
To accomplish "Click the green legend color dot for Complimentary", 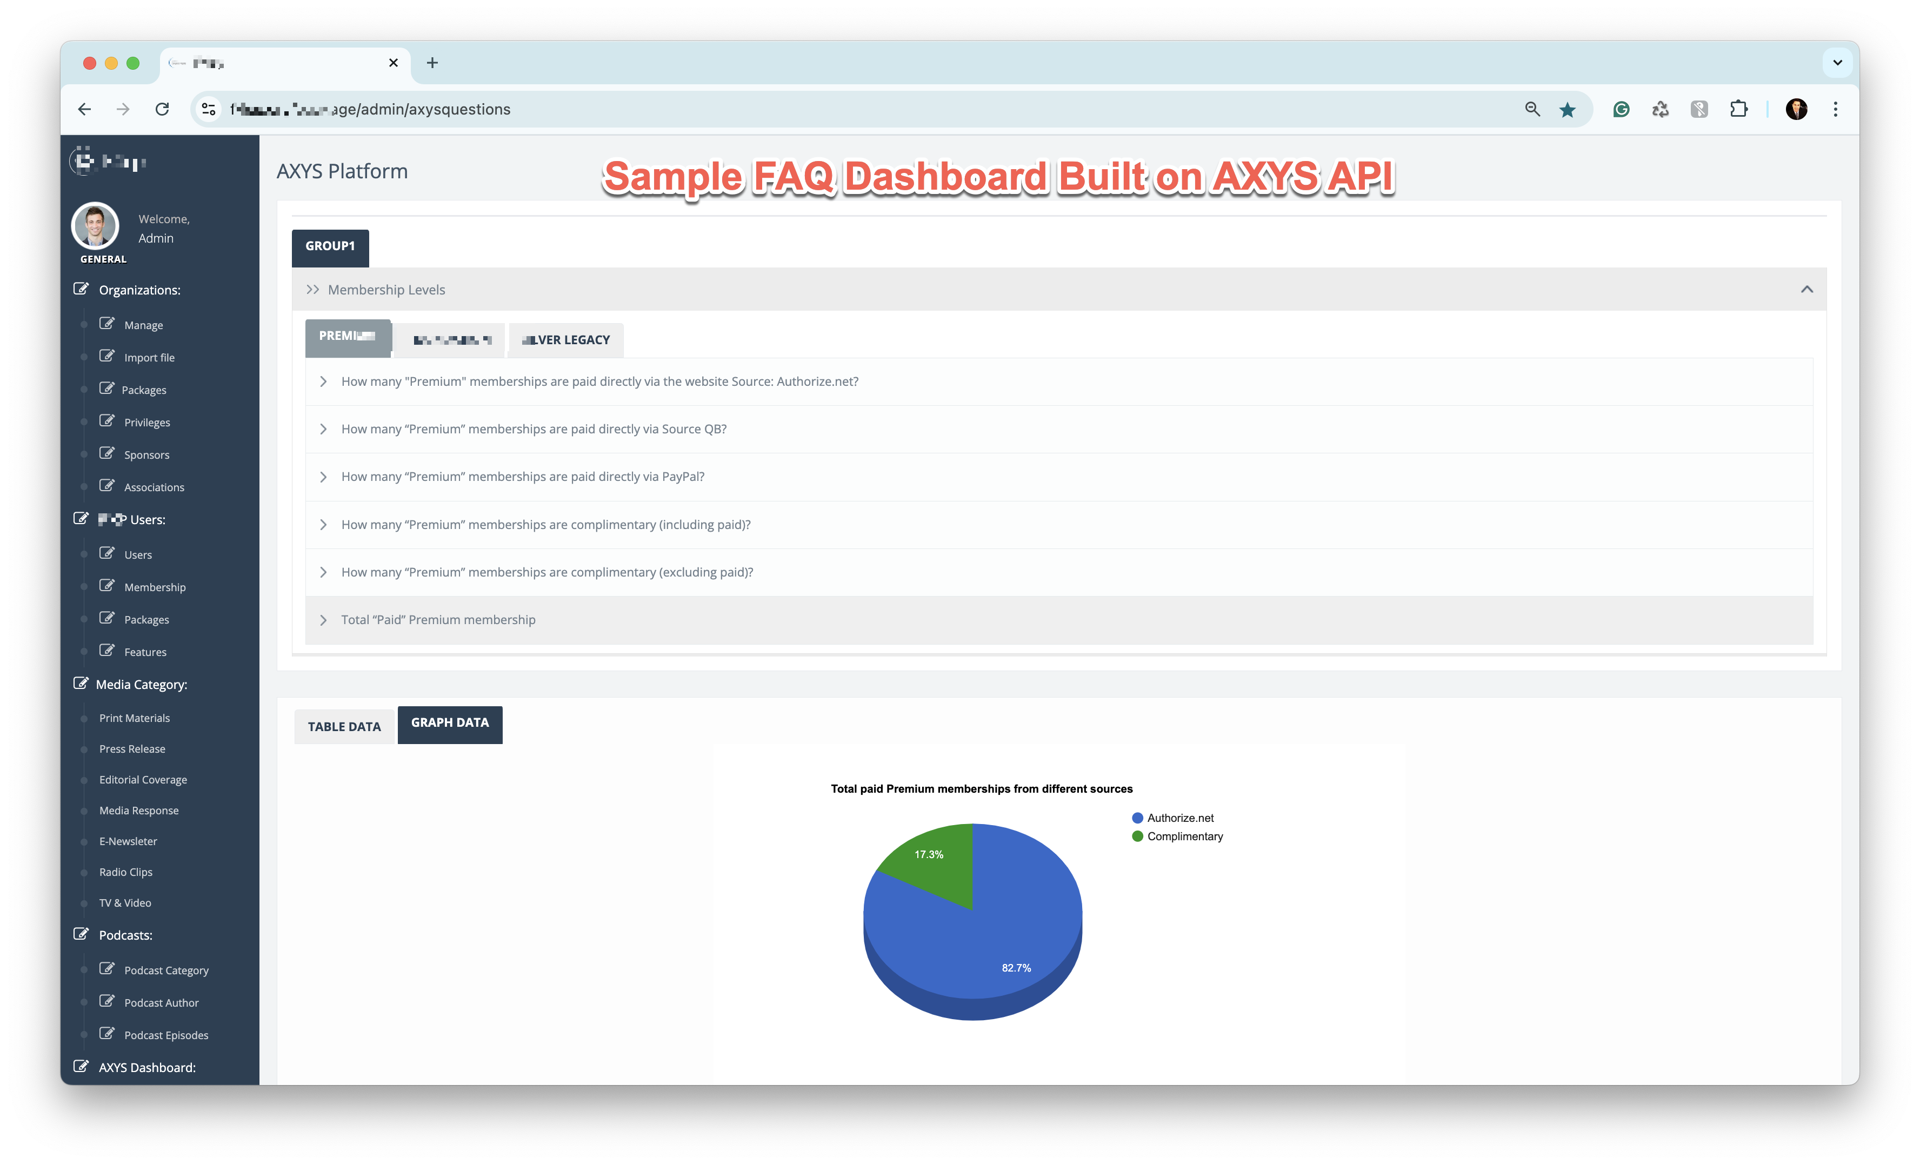I will pos(1137,836).
